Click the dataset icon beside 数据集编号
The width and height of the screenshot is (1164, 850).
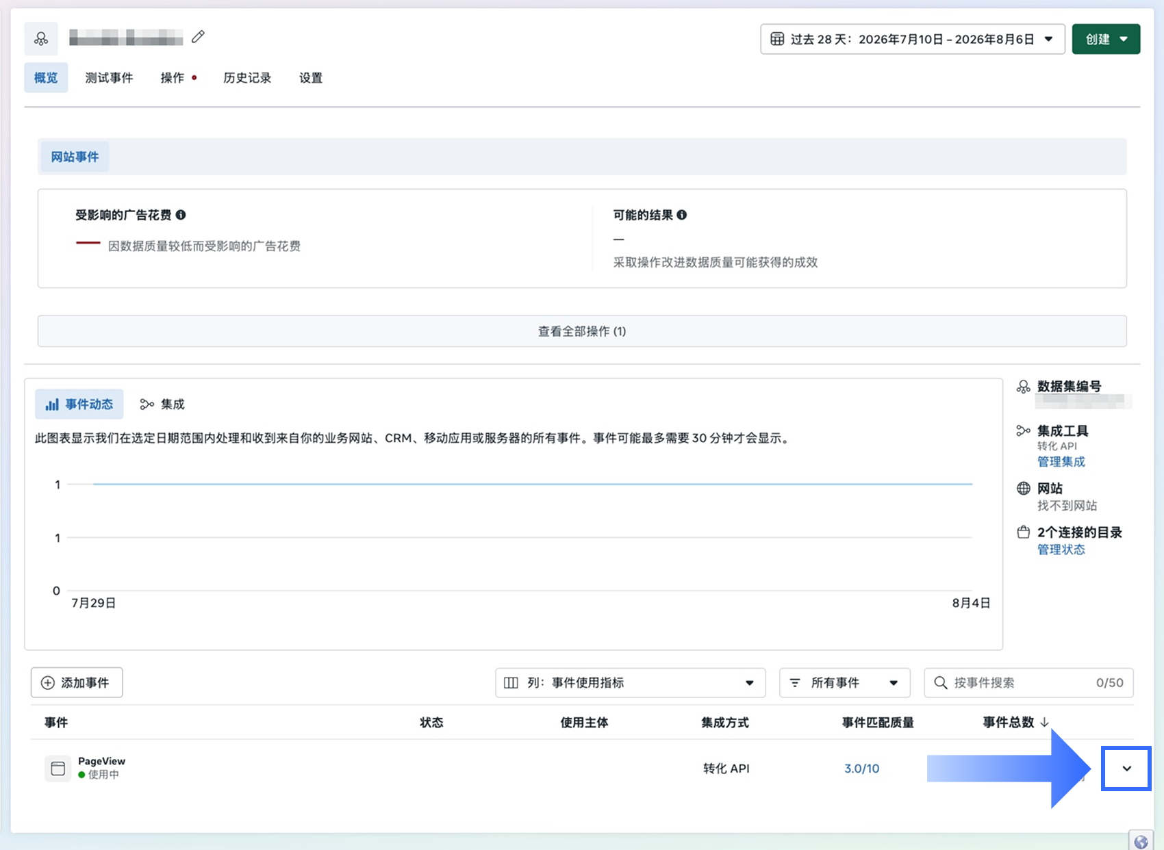click(x=1024, y=387)
